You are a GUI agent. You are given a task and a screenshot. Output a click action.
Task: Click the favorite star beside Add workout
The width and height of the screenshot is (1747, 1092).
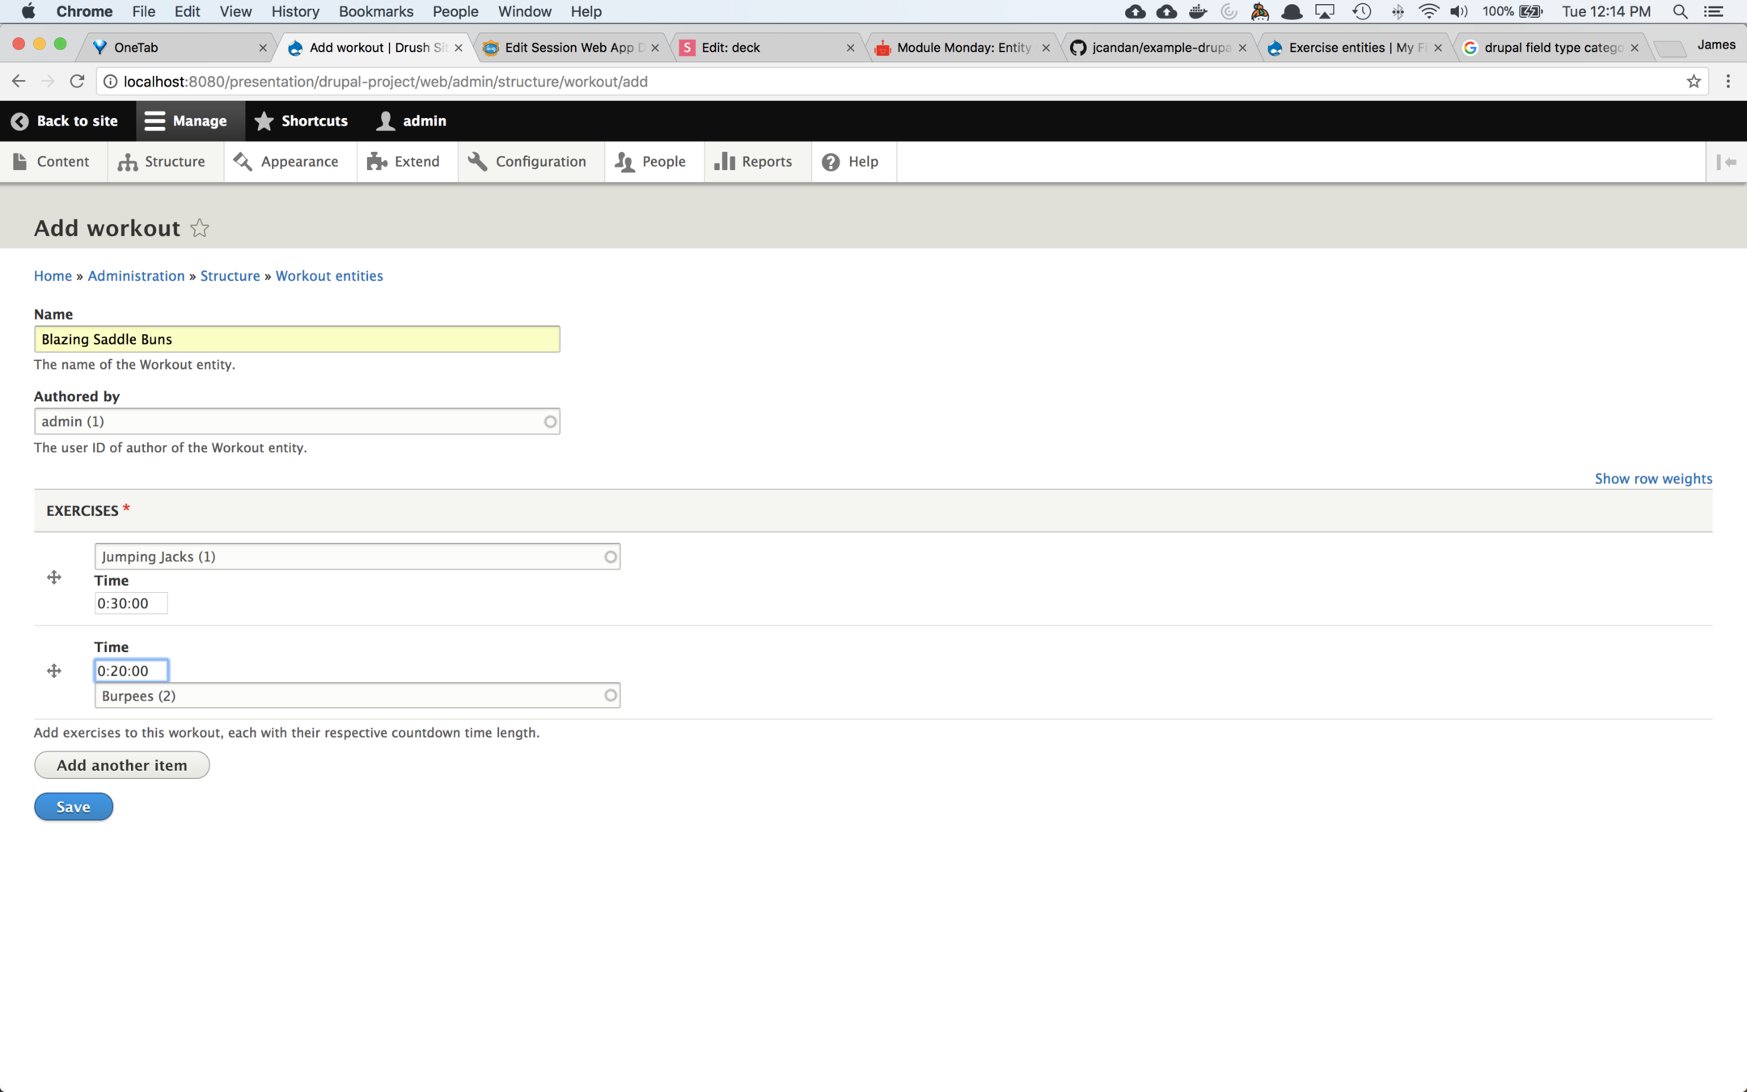[x=200, y=228]
